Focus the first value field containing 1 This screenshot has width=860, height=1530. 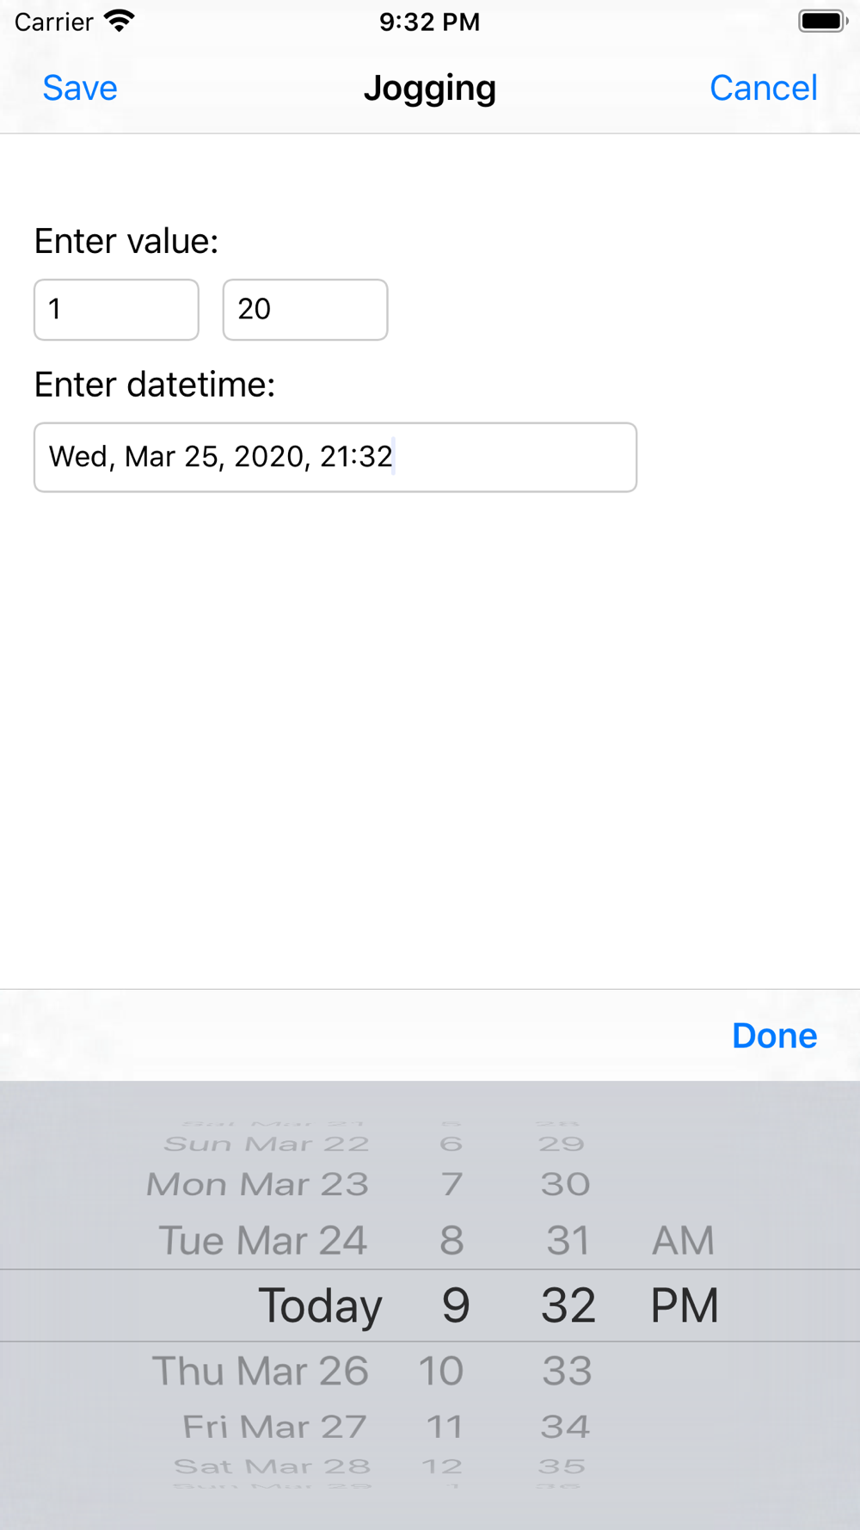[116, 310]
